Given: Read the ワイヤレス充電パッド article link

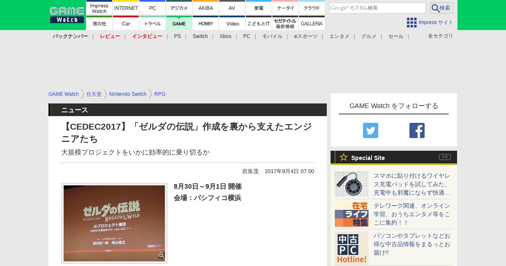Looking at the screenshot, I should (412, 184).
